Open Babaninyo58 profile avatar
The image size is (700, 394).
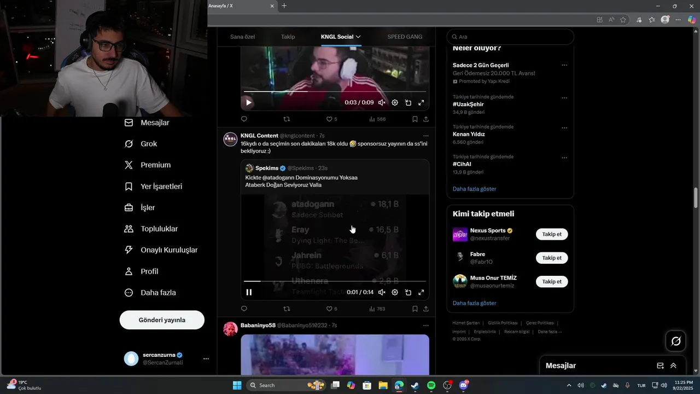pyautogui.click(x=230, y=328)
